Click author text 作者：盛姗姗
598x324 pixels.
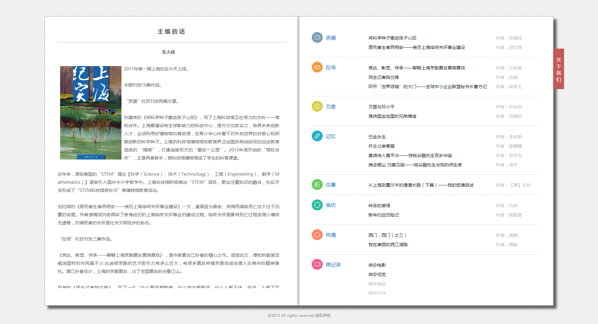coord(509,146)
